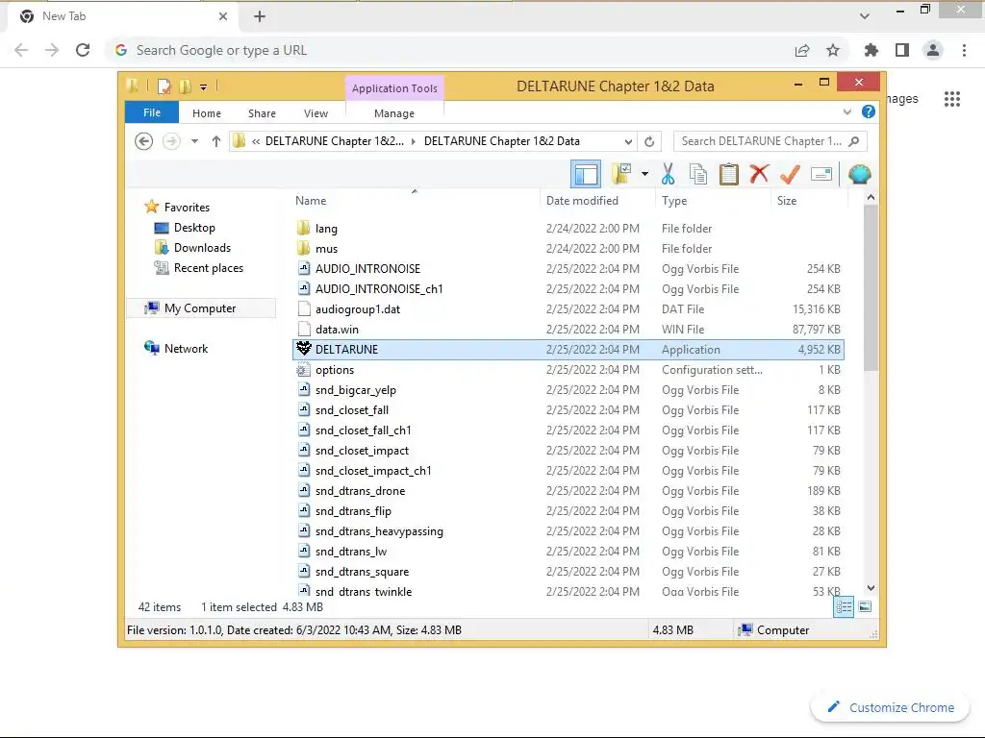Sort by the Name column header
985x738 pixels.
point(415,201)
